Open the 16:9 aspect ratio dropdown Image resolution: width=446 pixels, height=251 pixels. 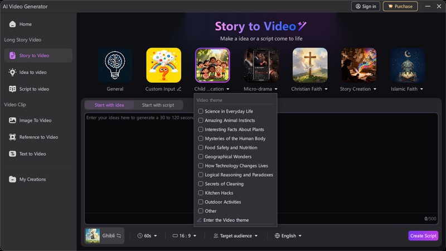185,235
